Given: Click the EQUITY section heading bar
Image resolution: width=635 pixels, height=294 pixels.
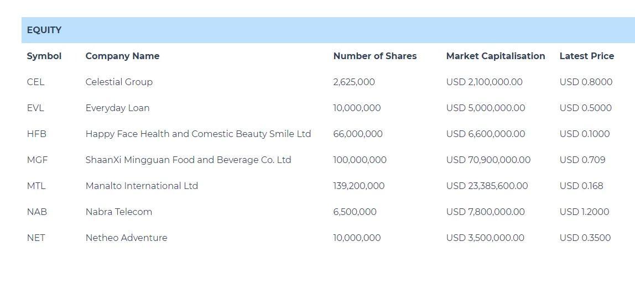Looking at the screenshot, I should tap(327, 30).
